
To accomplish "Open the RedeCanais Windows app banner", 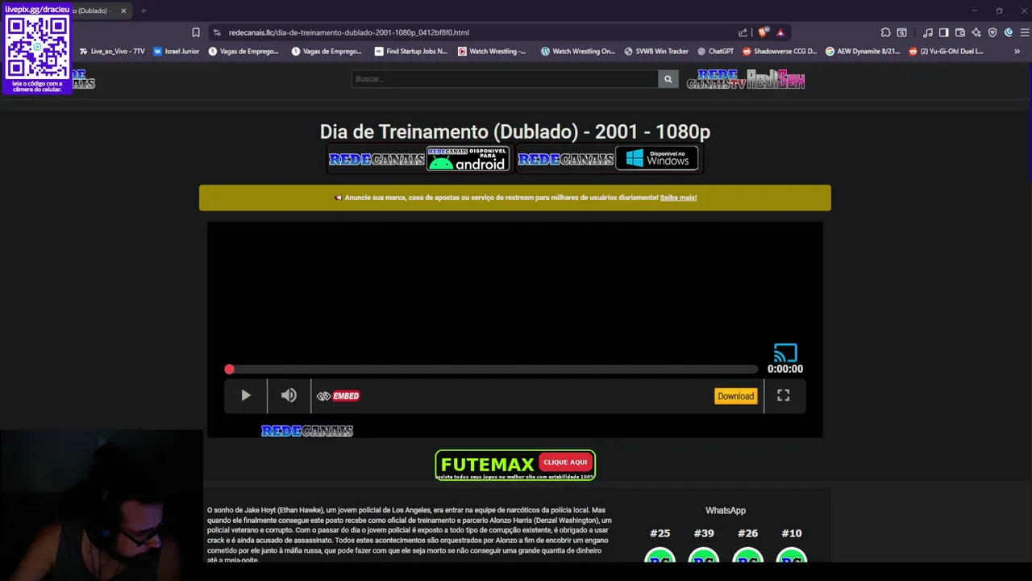I will tap(608, 159).
